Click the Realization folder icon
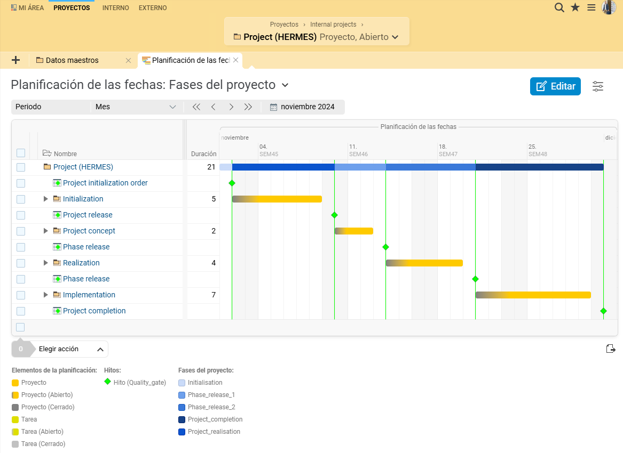The image size is (623, 453). [57, 263]
